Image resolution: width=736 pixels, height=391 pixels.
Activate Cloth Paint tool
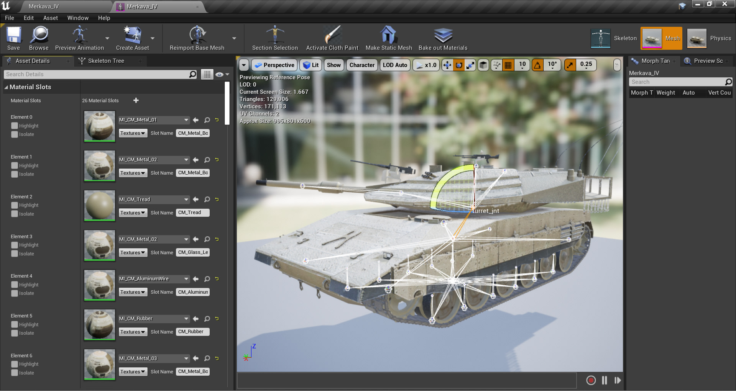[332, 38]
